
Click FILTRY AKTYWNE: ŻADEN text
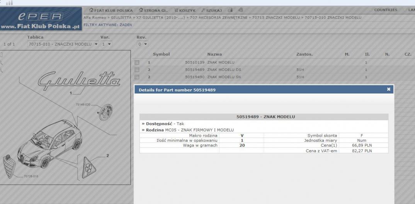point(107,25)
